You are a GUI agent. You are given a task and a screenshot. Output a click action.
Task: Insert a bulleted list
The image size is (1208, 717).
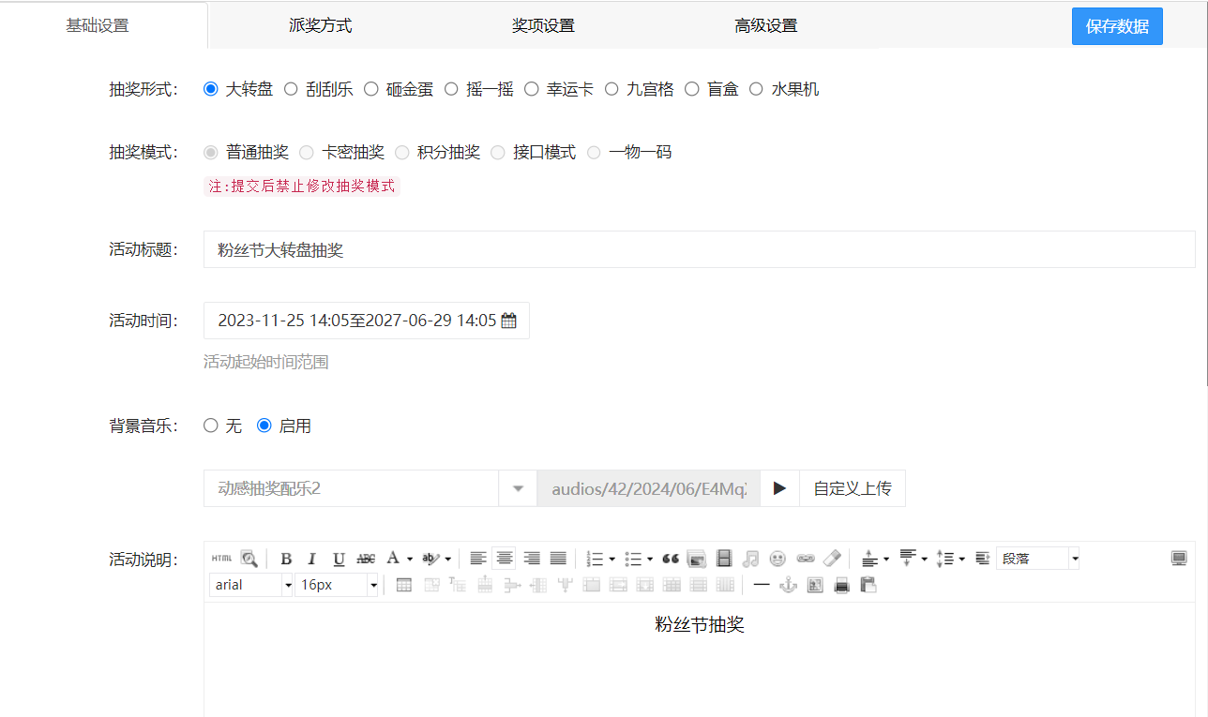pos(633,559)
